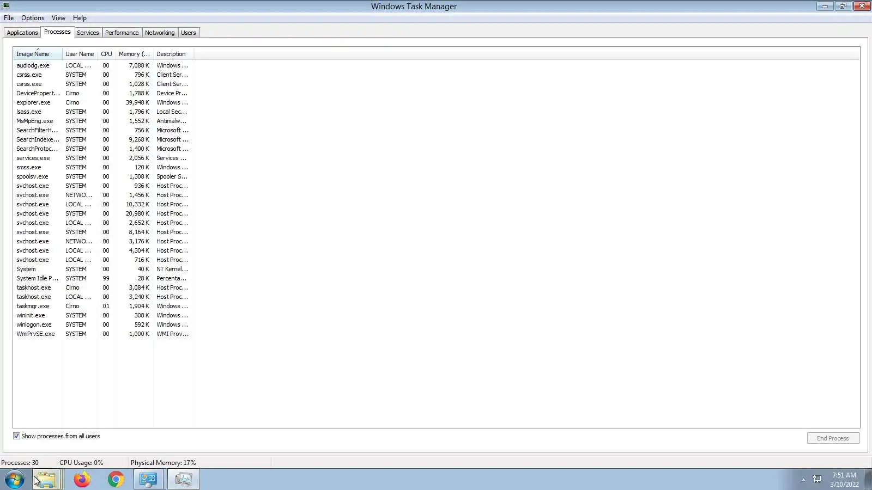Viewport: 872px width, 490px height.
Task: Click Processes: 30 status entry
Action: pyautogui.click(x=20, y=463)
